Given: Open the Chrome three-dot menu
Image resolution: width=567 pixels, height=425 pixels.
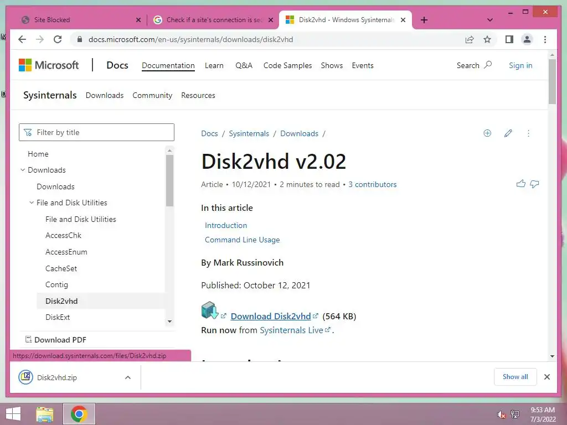Looking at the screenshot, I should (x=545, y=39).
